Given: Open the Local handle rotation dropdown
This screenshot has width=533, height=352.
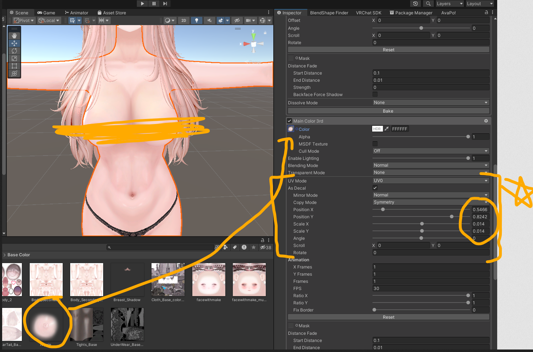Looking at the screenshot, I should [x=49, y=20].
